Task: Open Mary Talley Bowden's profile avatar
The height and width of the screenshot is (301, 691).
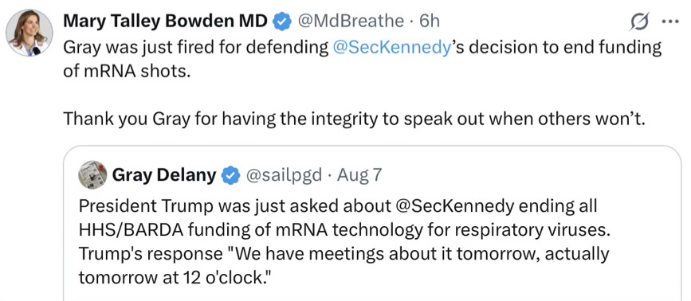Action: pos(29,33)
